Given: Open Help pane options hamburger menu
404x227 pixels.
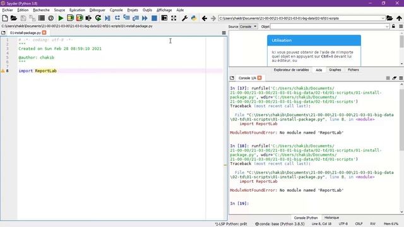Looking at the screenshot, I should point(401,26).
